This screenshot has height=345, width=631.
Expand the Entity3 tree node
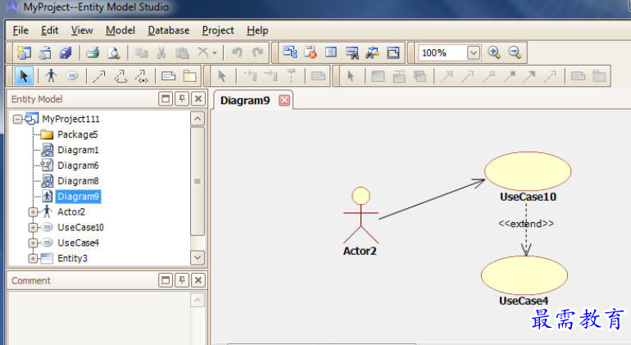[33, 258]
